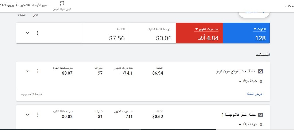This screenshot has width=294, height=130.
Task: Open three-dot menu for سوق فولو campaign
Action: 38,71
